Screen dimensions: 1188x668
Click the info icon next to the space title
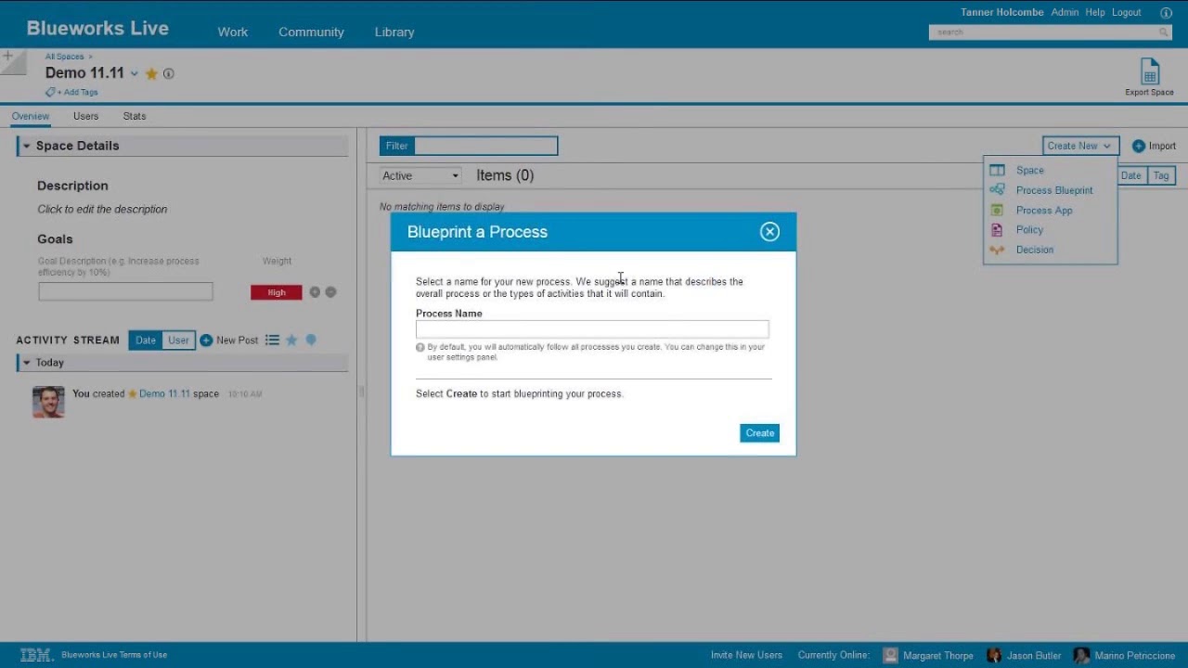pos(169,74)
